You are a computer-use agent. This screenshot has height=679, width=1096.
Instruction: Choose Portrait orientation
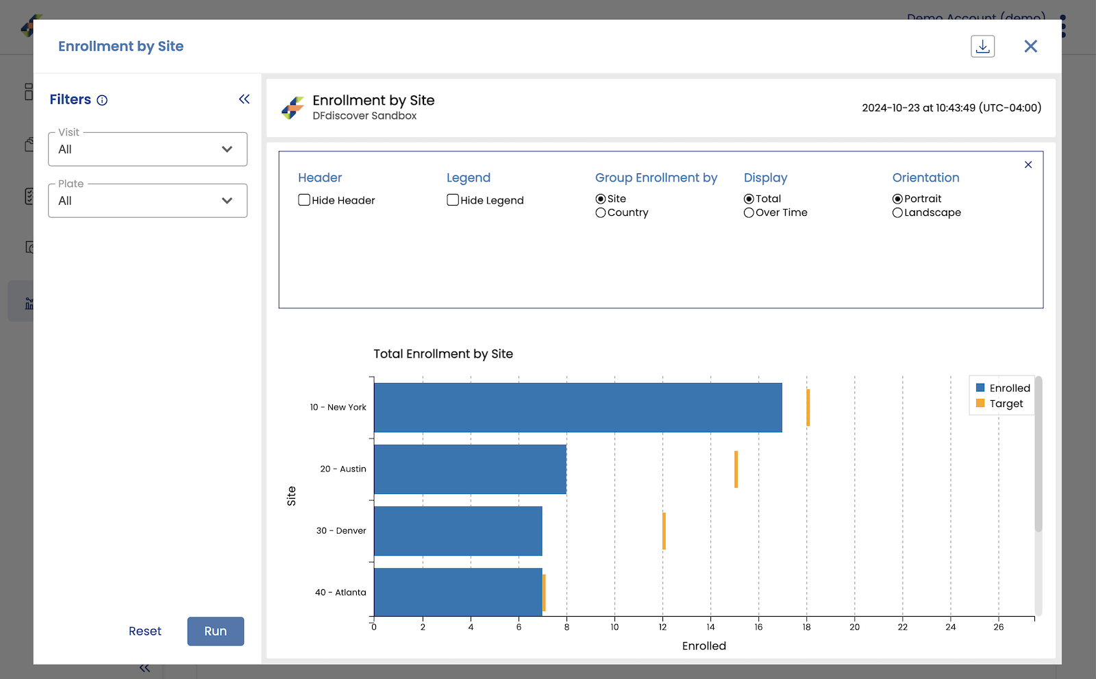897,199
